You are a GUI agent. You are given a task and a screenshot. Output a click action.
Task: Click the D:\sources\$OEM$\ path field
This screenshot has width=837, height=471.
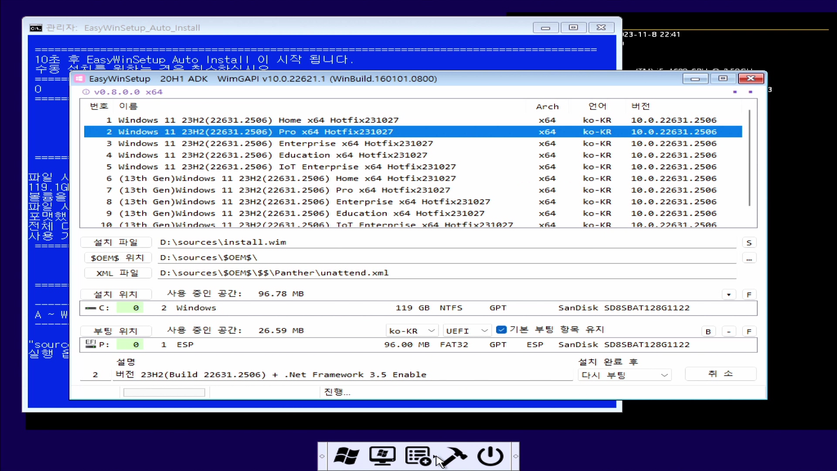(447, 258)
